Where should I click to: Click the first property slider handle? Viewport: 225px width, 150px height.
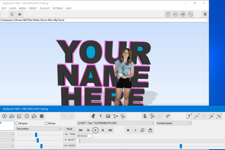tap(36, 135)
